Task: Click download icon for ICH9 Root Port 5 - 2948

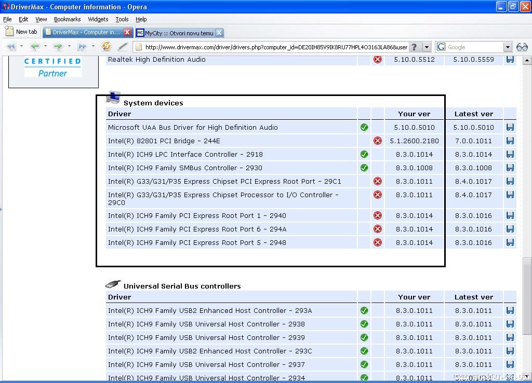Action: click(x=510, y=242)
